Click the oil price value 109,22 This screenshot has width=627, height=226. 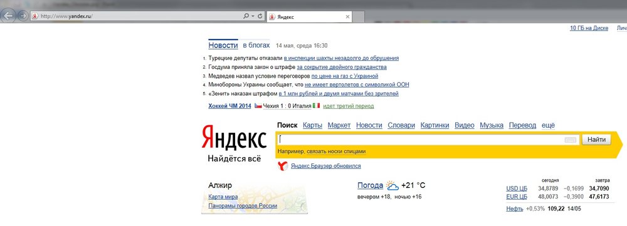click(x=557, y=209)
